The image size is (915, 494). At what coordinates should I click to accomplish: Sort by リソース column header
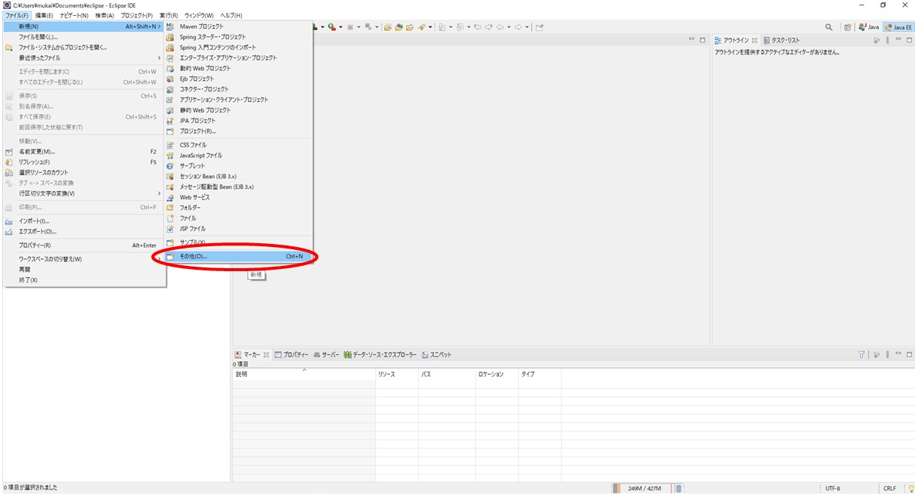[x=397, y=375]
